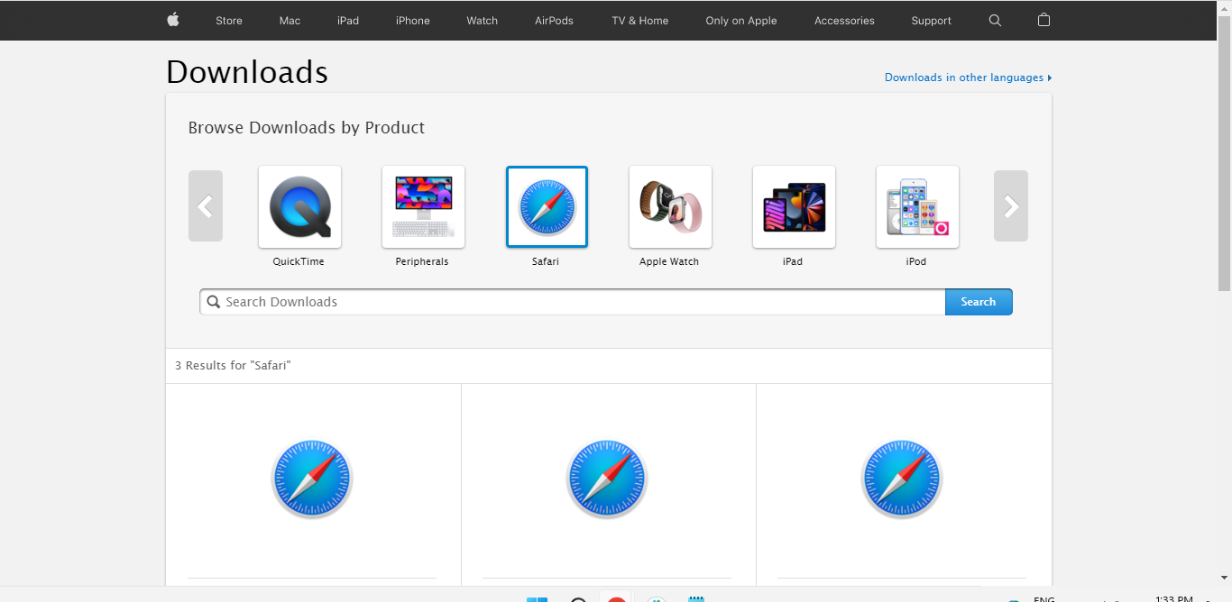The image size is (1232, 602).
Task: Click the ENG language indicator in the taskbar
Action: coord(1044,598)
